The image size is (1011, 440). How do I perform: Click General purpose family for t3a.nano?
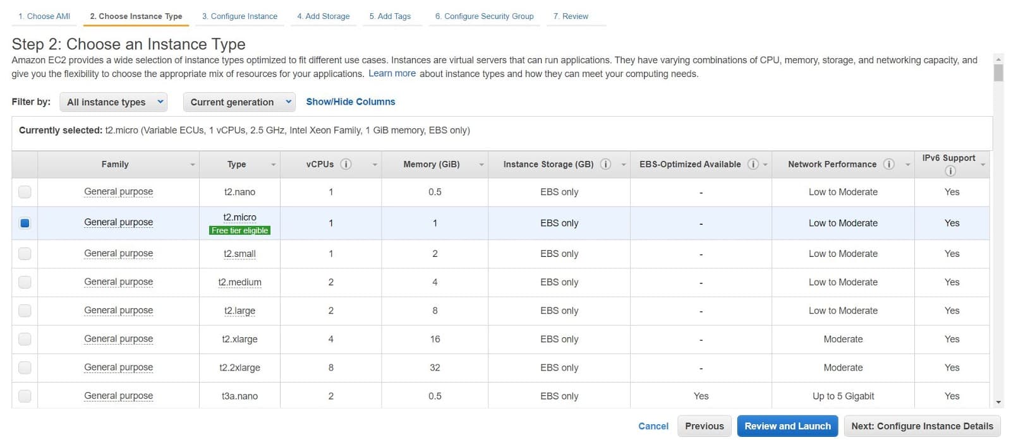[118, 396]
